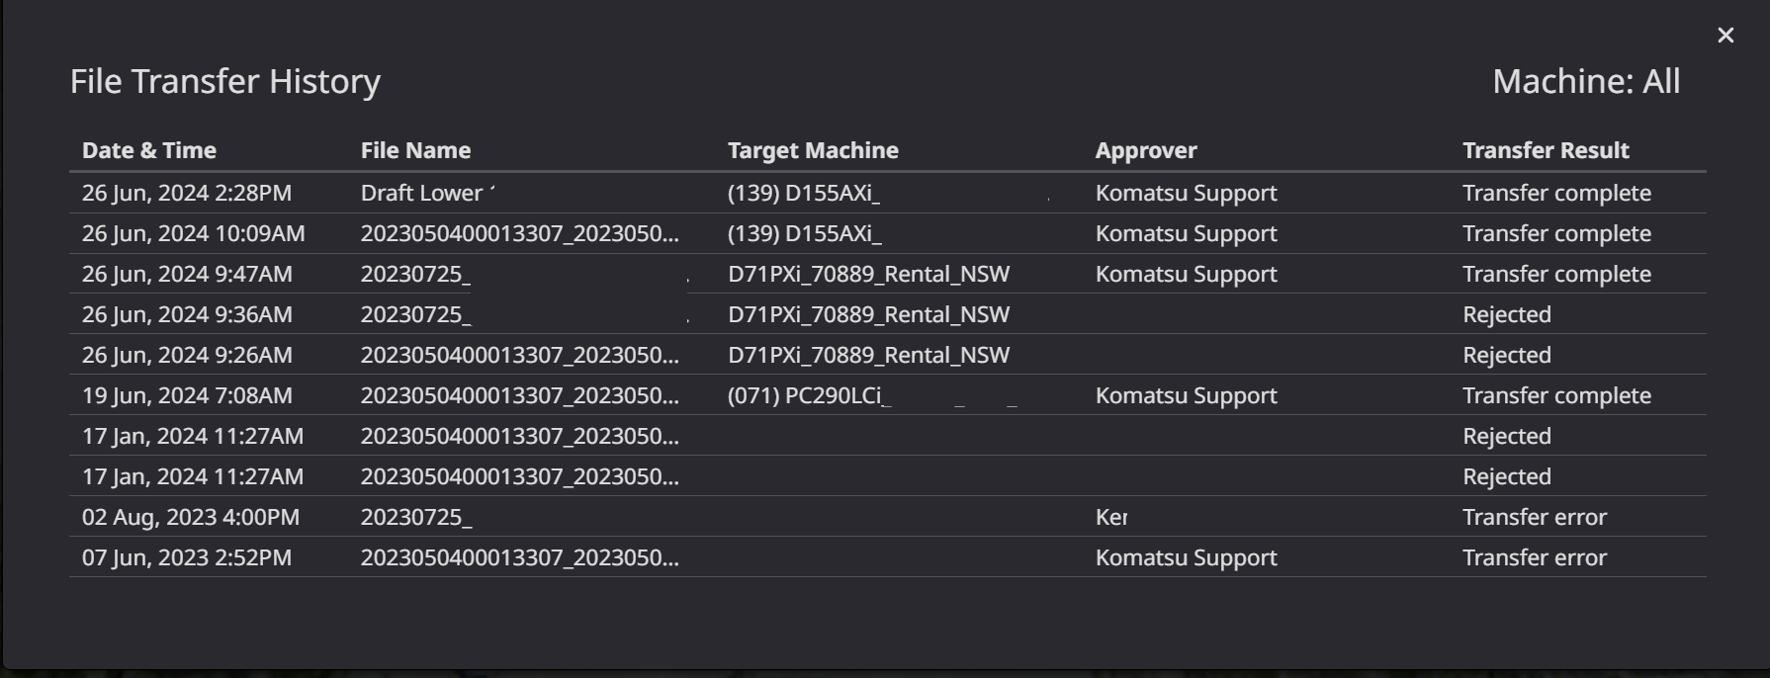
Task: Click (139) D155AXi_ in the 2:28PM row
Action: coord(804,193)
